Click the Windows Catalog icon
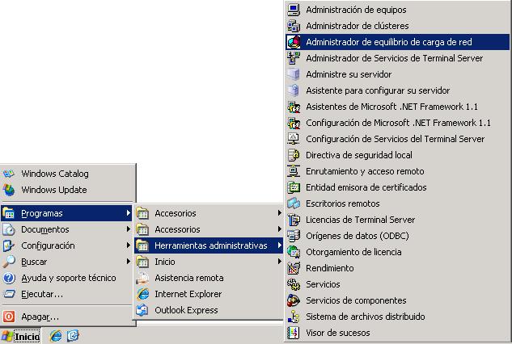The image size is (512, 344). coord(9,174)
